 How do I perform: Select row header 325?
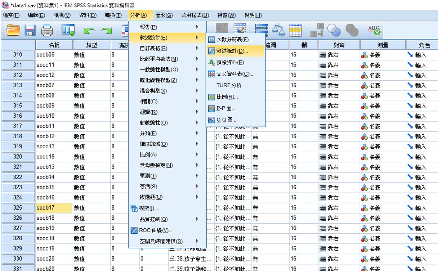[x=17, y=208]
